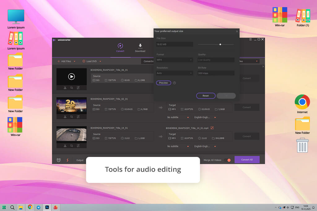Screen dimensions: 317x211
Task: Toggle the Merge All Videos switch
Action: point(228,160)
